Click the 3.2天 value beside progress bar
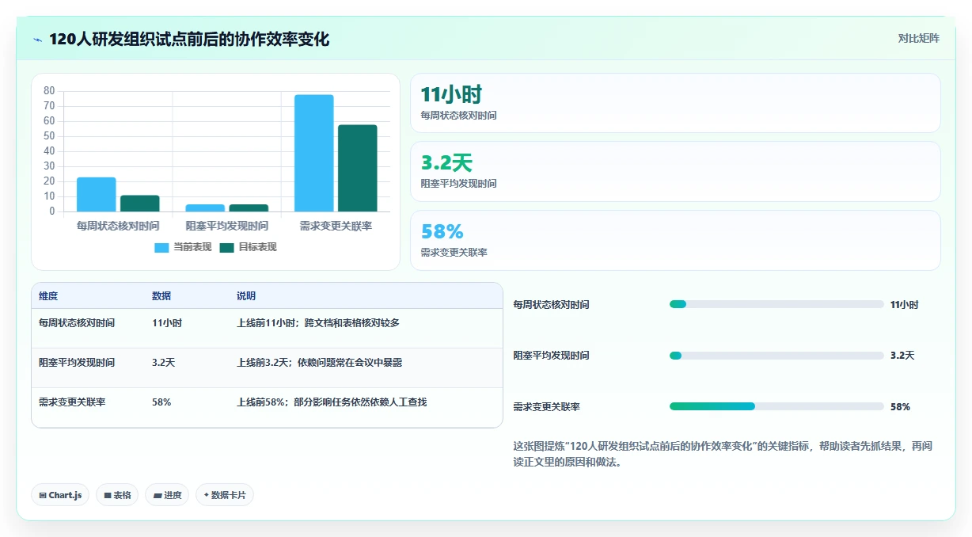972x537 pixels. (x=902, y=356)
